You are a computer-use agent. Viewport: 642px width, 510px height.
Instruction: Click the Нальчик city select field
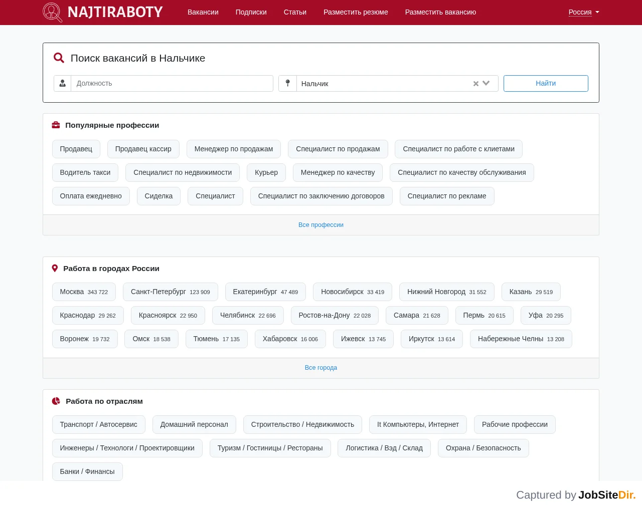coord(397,84)
